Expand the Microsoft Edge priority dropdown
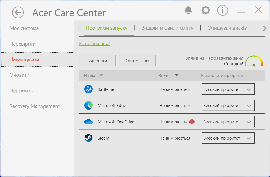 pyautogui.click(x=228, y=106)
